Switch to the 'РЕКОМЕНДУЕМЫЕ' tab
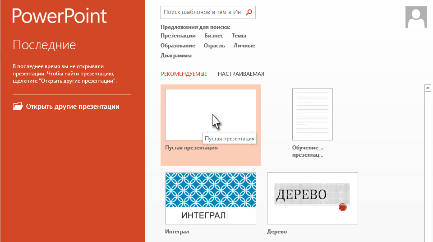The width and height of the screenshot is (433, 242). (x=184, y=74)
